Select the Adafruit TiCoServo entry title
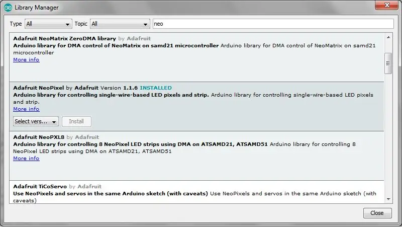This screenshot has width=402, height=227. [40, 186]
